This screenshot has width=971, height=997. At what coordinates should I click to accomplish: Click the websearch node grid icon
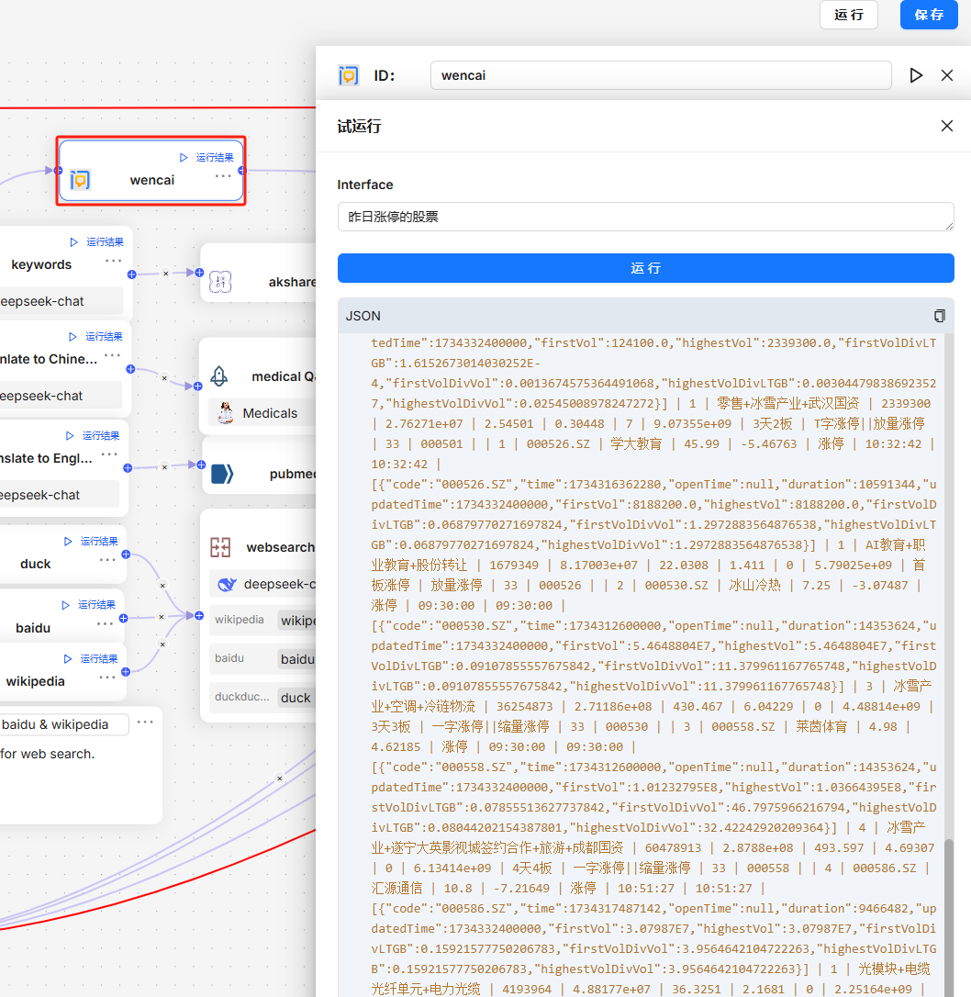coord(220,547)
